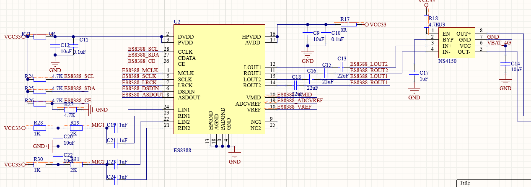
Task: Select the ES8388 codec chip body U2
Action: pyautogui.click(x=219, y=79)
